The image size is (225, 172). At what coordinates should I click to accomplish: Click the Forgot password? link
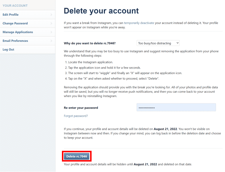[76, 116]
